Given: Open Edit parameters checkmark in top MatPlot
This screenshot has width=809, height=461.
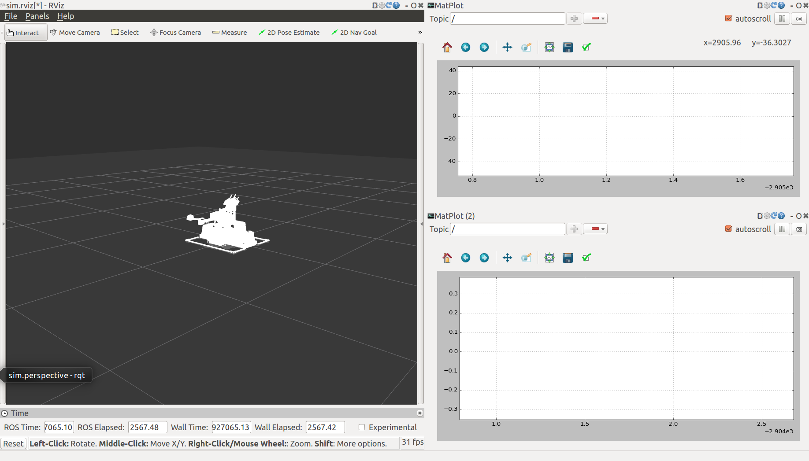Looking at the screenshot, I should pos(586,47).
